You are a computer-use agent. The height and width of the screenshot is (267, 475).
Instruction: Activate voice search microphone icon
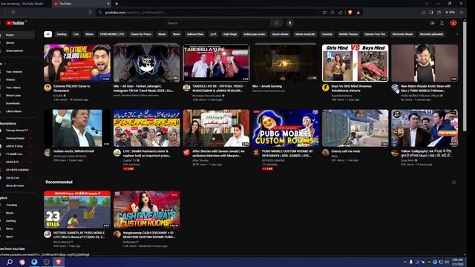290,23
